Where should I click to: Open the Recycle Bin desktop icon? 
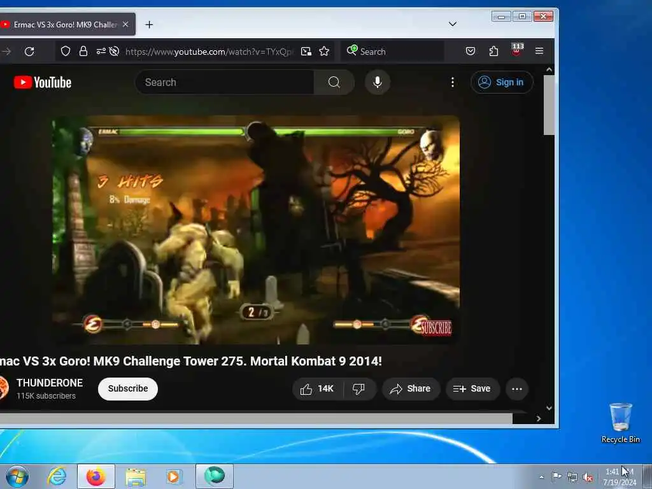click(620, 423)
